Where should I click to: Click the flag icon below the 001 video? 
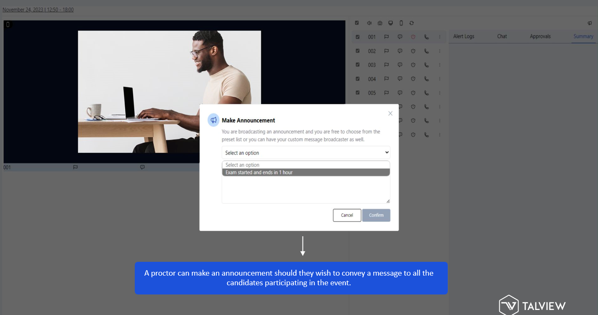click(75, 167)
